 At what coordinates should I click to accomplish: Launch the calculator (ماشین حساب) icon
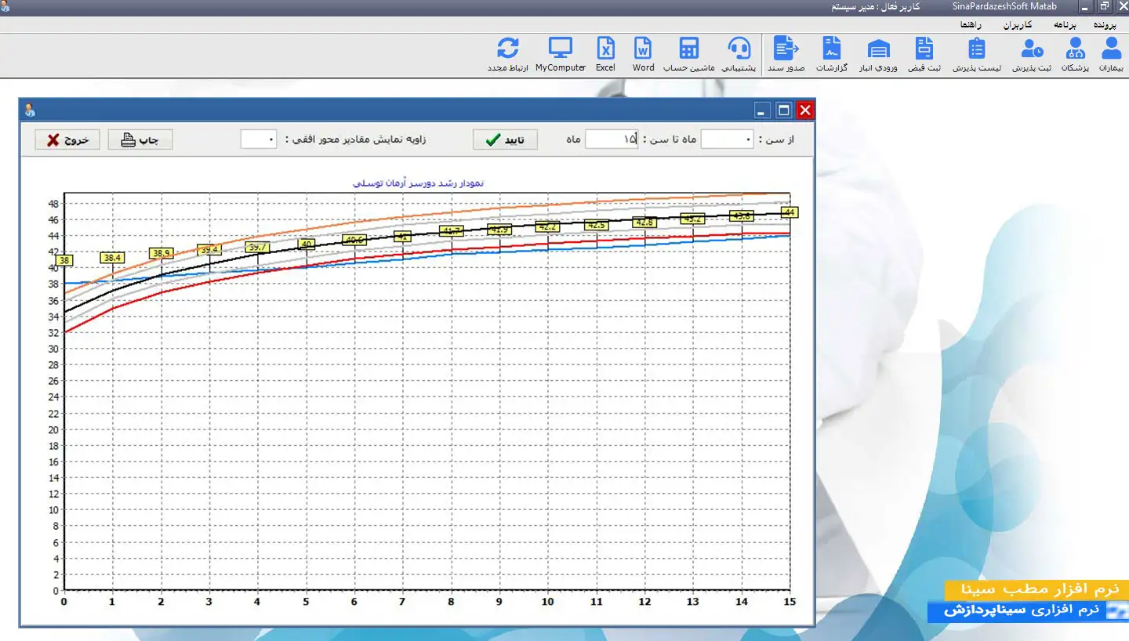pos(689,54)
